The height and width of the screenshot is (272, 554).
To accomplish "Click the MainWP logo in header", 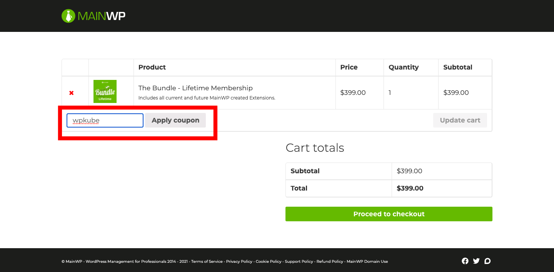I will (x=93, y=16).
